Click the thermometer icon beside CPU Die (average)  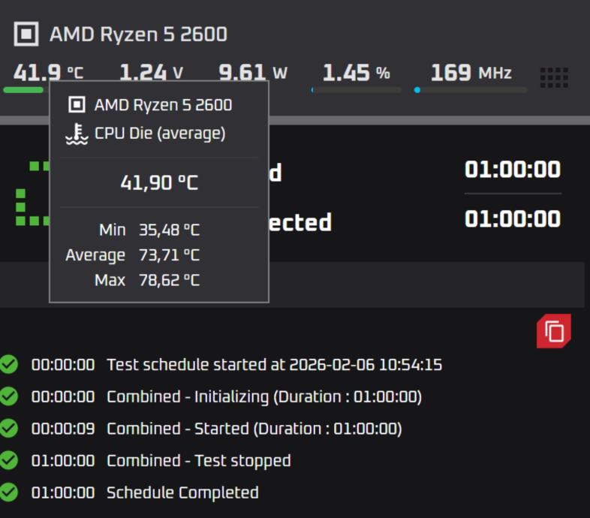[77, 134]
